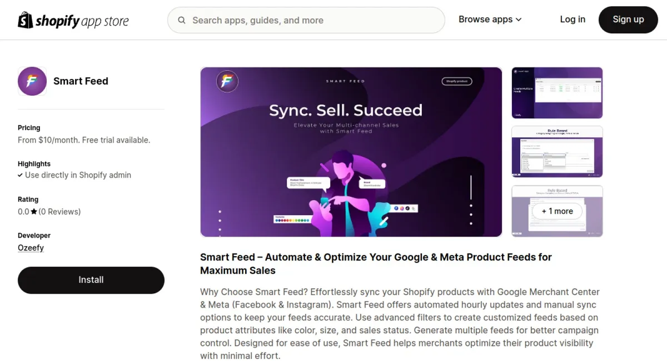Screen dimensions: 667x361
Task: Click the rating star icon
Action: (x=34, y=212)
